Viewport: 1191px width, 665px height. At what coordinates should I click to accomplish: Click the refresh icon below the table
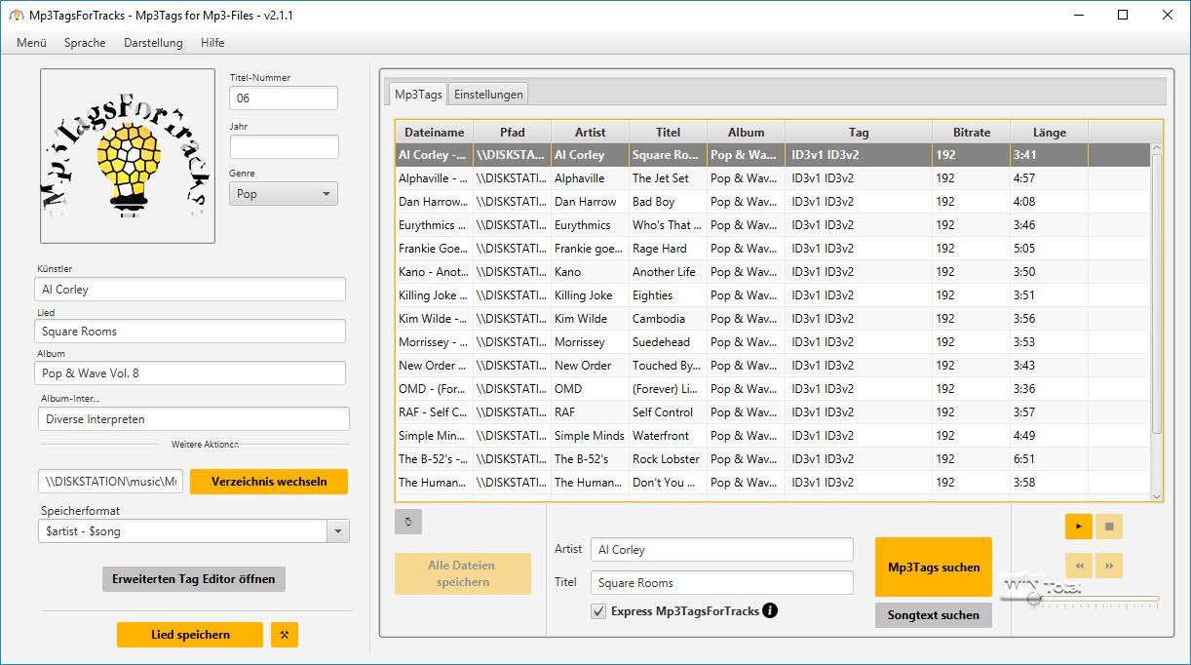(408, 522)
